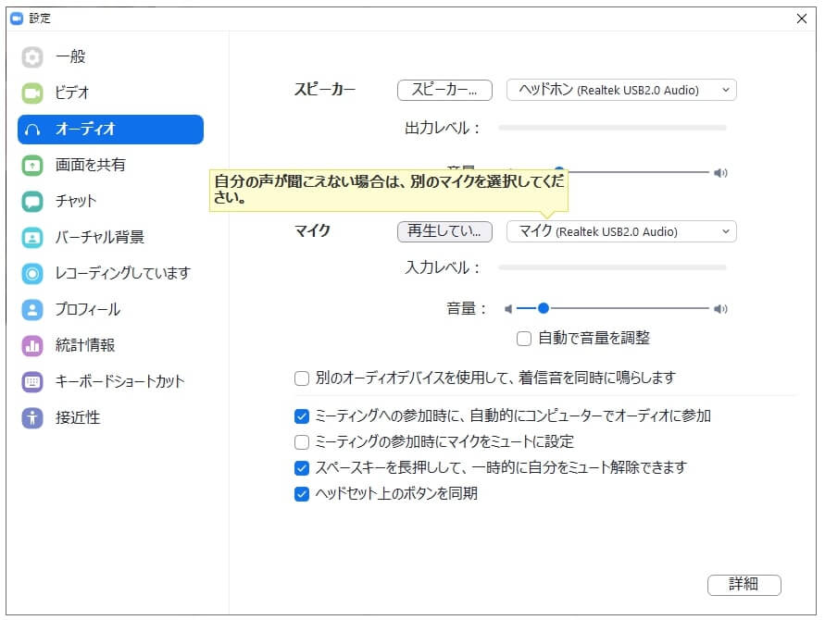The height and width of the screenshot is (620, 825).
Task: Close the 設定 window
Action: 801,19
